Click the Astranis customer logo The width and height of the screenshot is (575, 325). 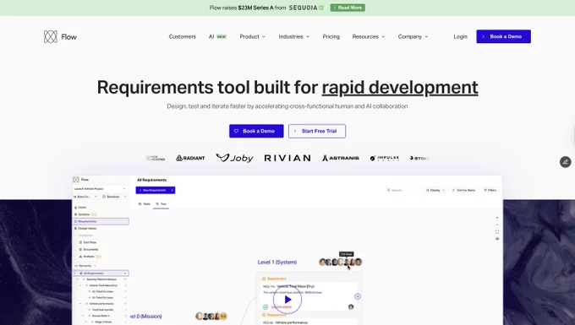[340, 158]
